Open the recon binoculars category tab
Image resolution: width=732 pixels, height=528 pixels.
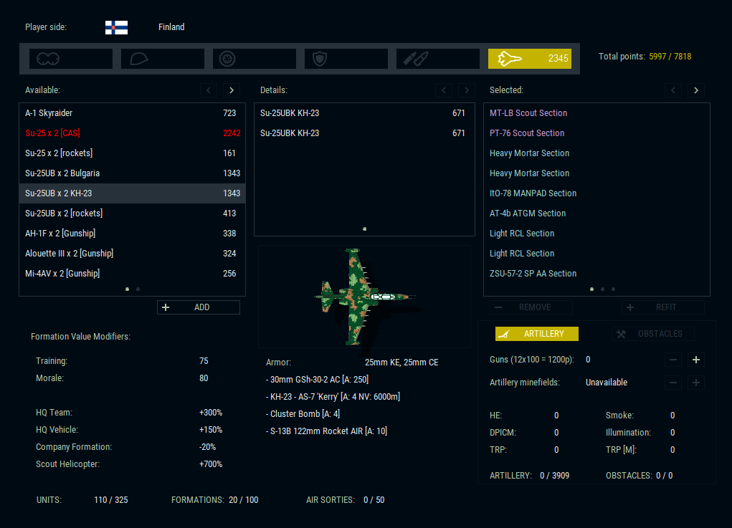coord(70,59)
